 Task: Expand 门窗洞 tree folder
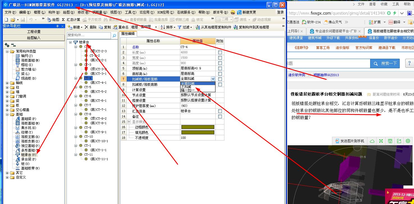(x=7, y=96)
